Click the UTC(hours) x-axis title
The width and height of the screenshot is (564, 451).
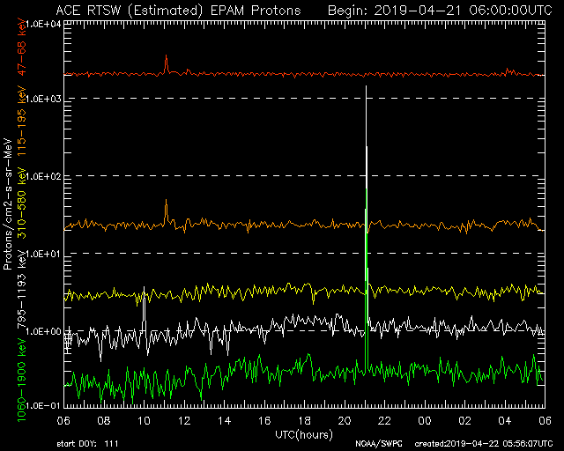[303, 433]
